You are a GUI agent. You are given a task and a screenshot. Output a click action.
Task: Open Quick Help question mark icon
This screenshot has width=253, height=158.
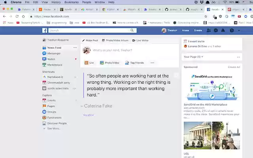(232, 30)
